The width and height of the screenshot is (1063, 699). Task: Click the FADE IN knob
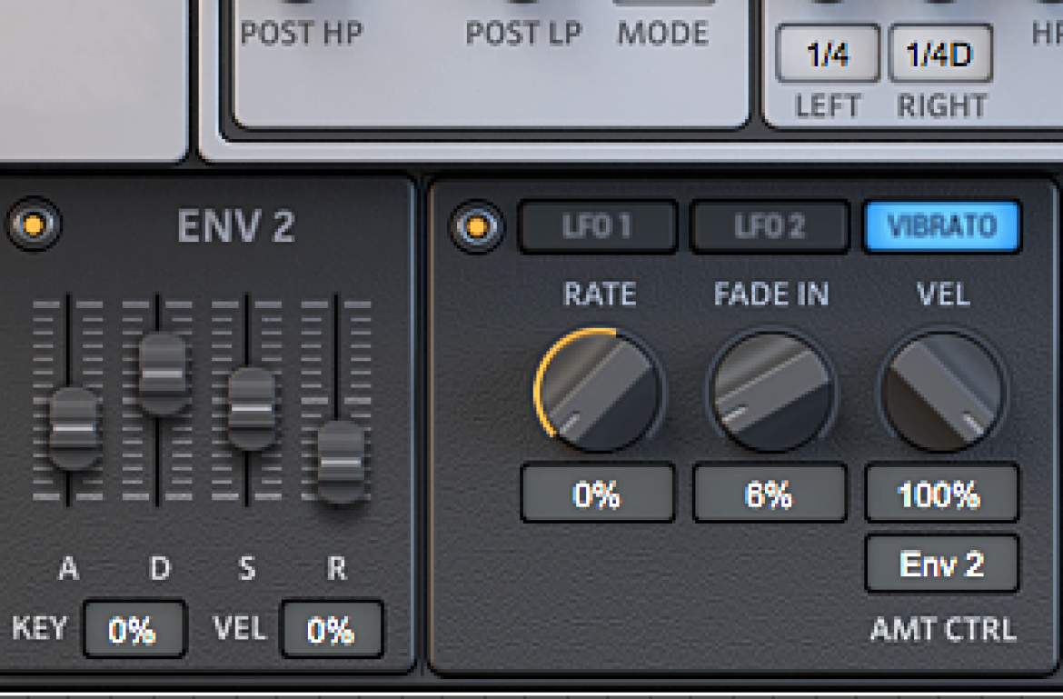[x=770, y=391]
